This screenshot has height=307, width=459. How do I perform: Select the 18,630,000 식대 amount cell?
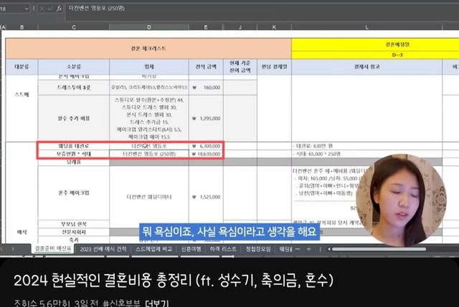click(x=206, y=153)
